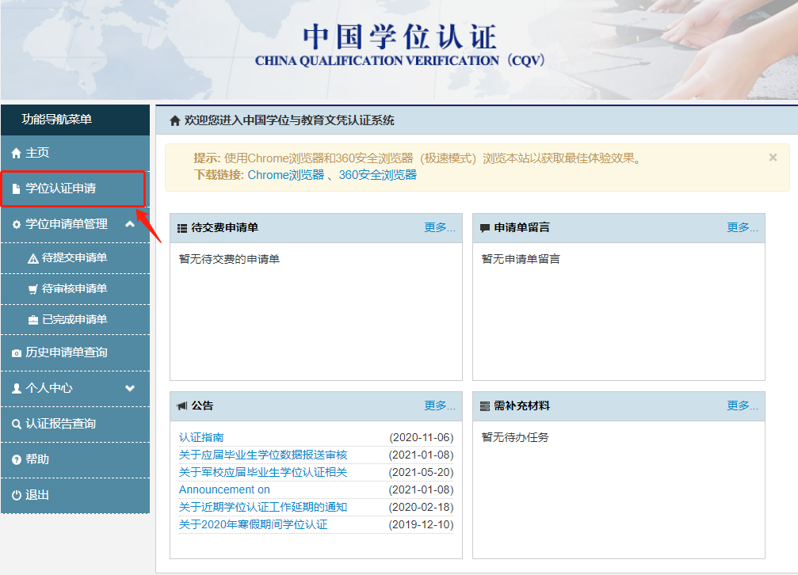Click the text 暂无待办任务
This screenshot has height=575, width=798.
pos(515,438)
